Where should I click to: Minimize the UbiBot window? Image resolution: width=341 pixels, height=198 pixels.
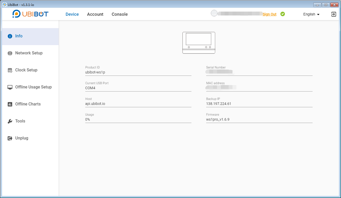point(317,5)
